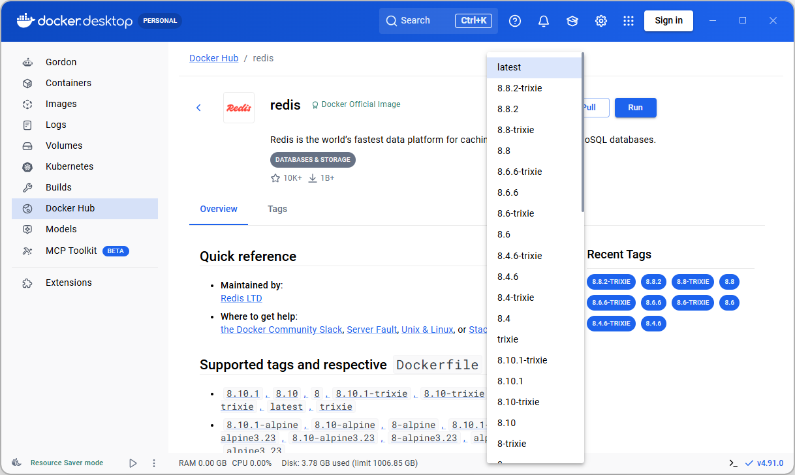
Task: Click the Run button
Action: point(635,108)
